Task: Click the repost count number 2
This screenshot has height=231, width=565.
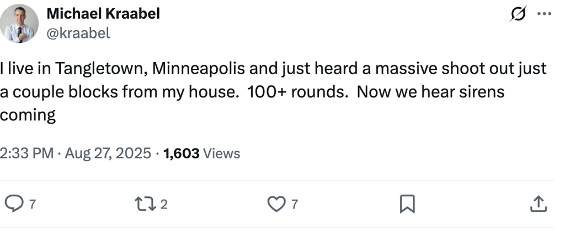Action: coord(164,205)
